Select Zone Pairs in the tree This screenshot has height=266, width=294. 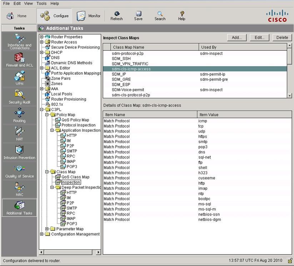click(x=61, y=78)
